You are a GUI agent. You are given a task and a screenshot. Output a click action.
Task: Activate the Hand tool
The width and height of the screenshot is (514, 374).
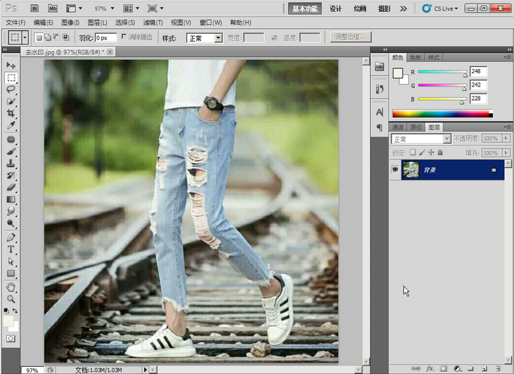click(x=11, y=287)
